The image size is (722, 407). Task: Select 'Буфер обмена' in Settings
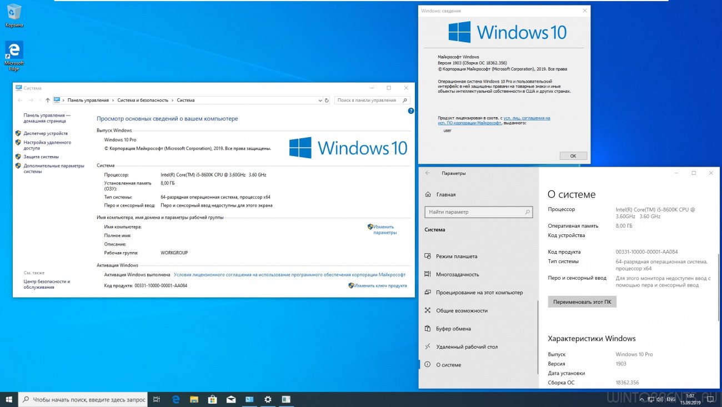click(x=453, y=329)
